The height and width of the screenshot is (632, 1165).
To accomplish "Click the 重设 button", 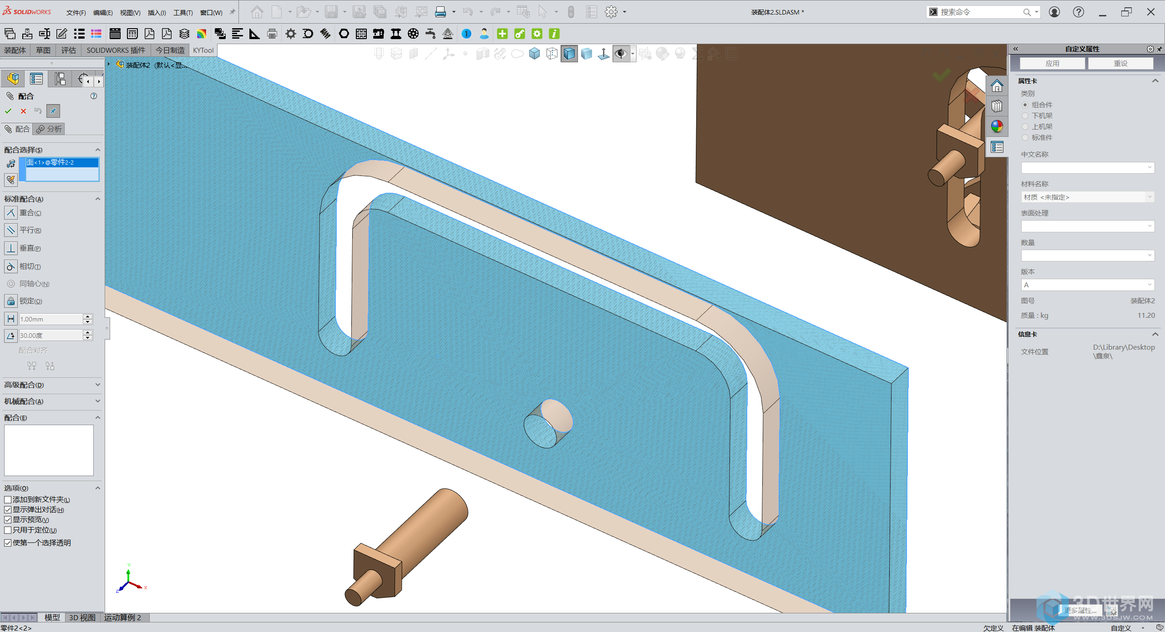I will pos(1121,63).
